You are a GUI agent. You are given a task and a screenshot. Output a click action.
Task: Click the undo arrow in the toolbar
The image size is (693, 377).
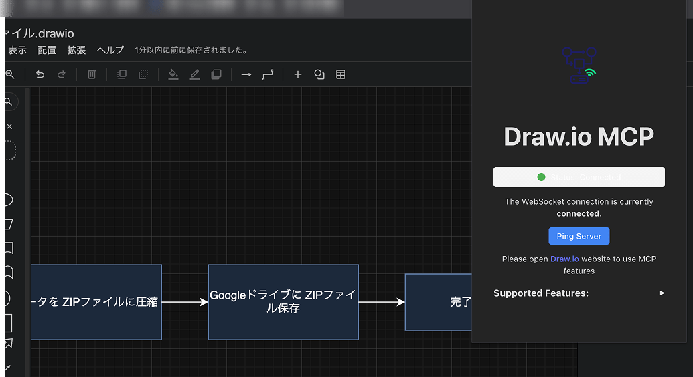click(40, 74)
